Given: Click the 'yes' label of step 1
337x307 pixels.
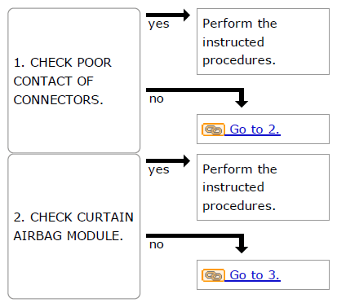Looking at the screenshot, I should click(159, 24).
